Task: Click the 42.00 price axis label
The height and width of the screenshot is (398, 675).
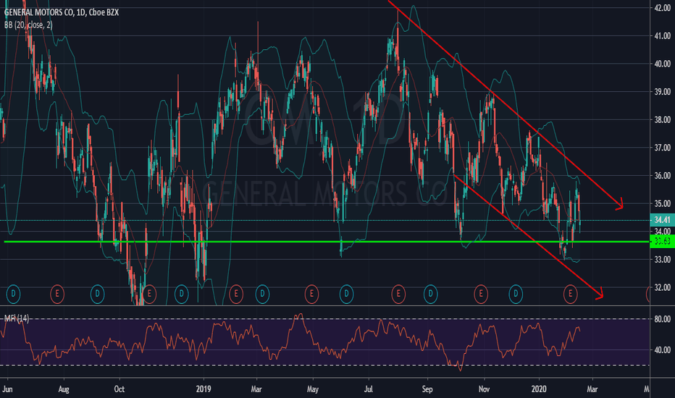Action: coord(662,8)
